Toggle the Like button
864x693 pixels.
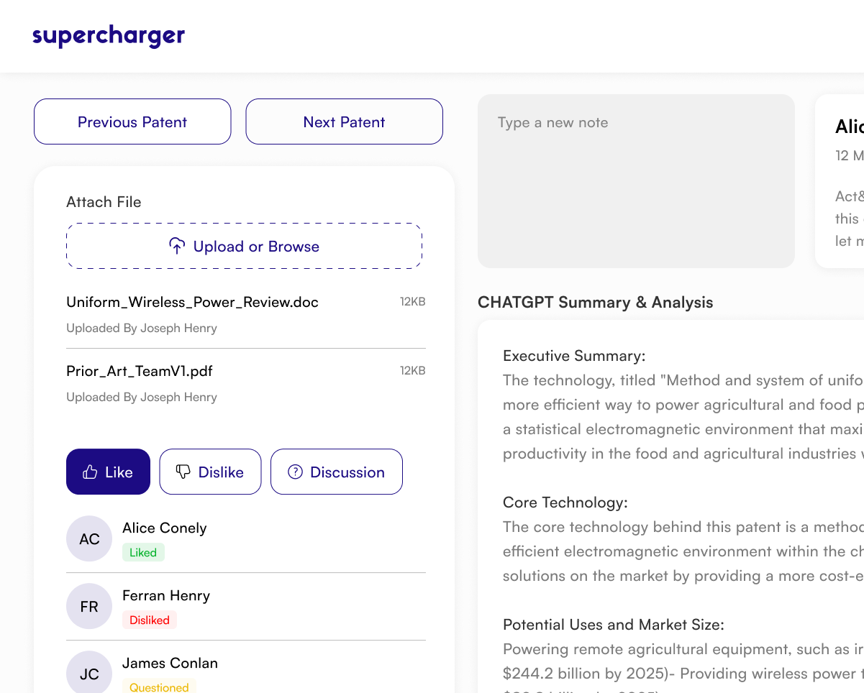[108, 472]
